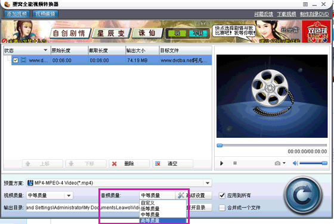The image size is (334, 224).
Task: Click the 双色球 lottery ad icon
Action: click(316, 32)
